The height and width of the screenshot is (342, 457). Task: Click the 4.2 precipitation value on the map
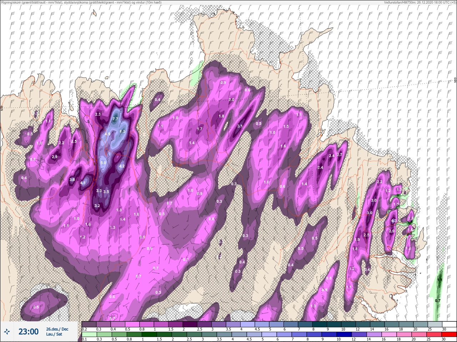(x=122, y=166)
